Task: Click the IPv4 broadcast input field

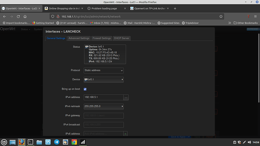Action: (104, 125)
